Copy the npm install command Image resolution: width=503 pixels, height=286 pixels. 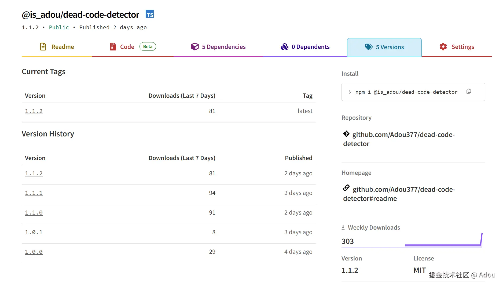[469, 91]
